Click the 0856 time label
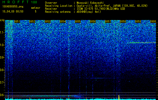The width and height of the screenshot is (158, 100). (x=93, y=21)
